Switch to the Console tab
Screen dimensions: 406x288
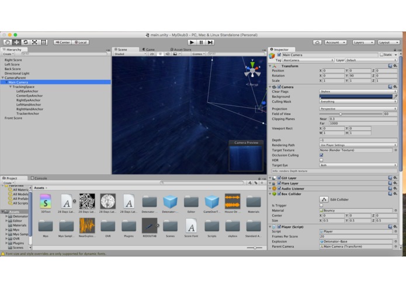(39, 178)
